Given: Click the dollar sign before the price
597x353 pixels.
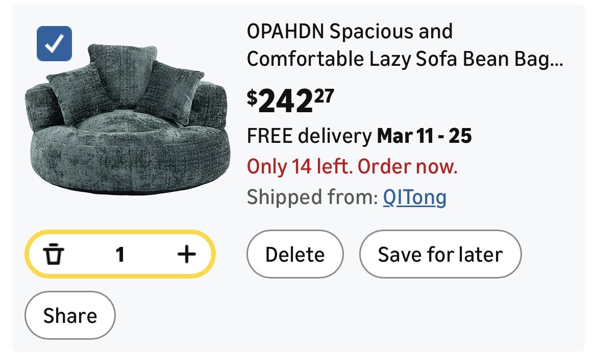Looking at the screenshot, I should [252, 97].
